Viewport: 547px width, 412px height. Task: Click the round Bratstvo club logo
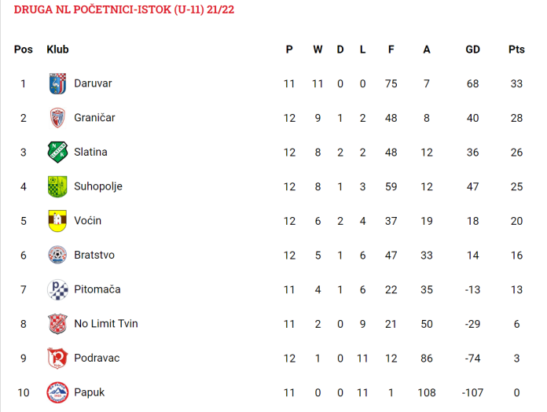pos(57,255)
